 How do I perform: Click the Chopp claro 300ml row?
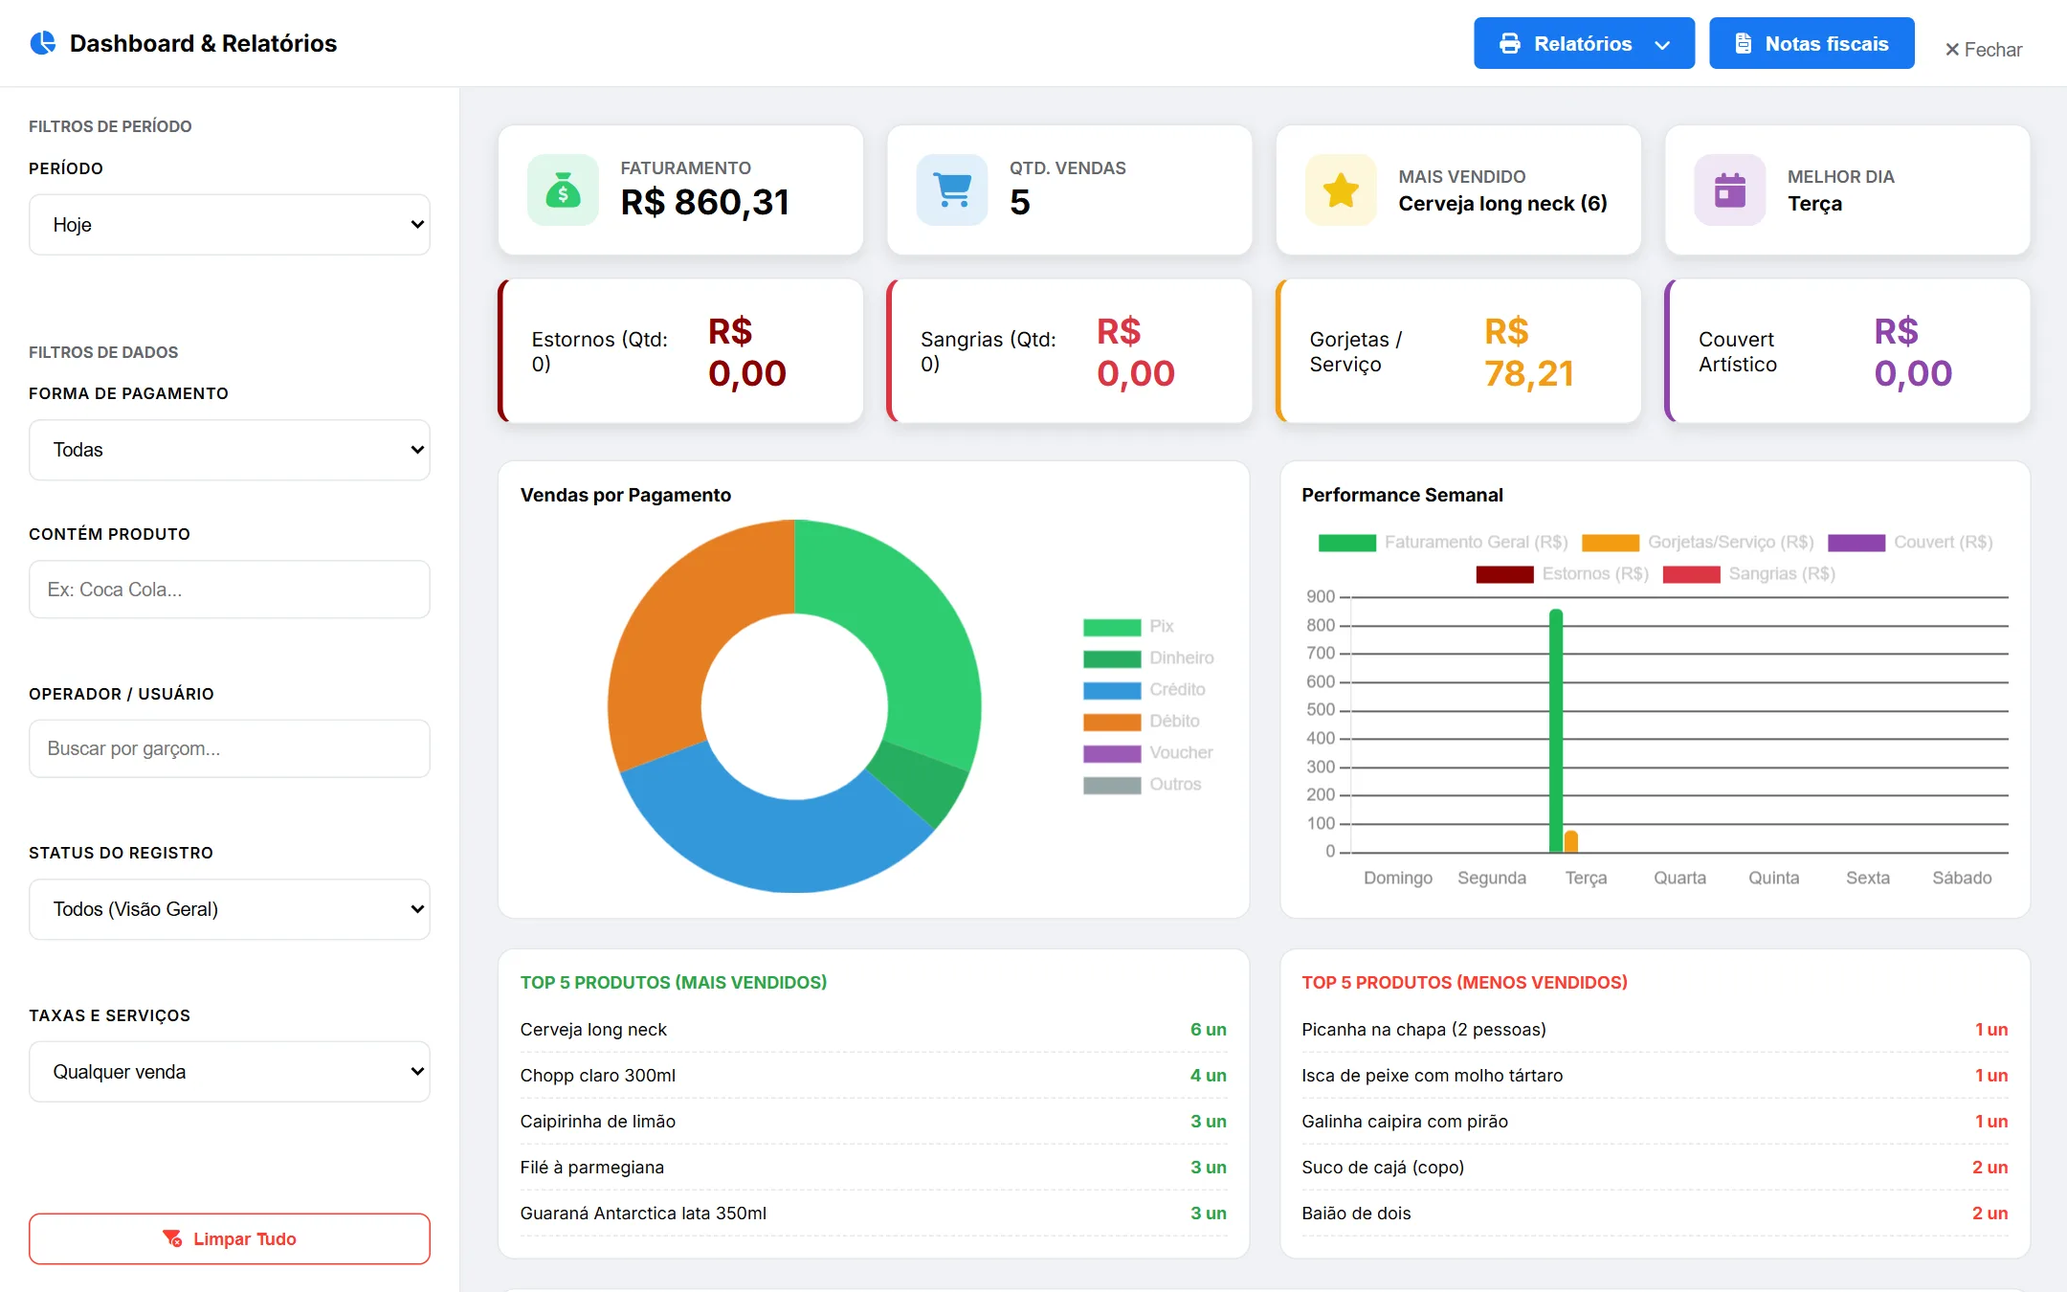pos(873,1076)
